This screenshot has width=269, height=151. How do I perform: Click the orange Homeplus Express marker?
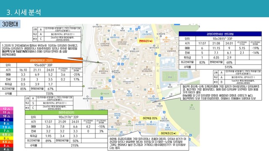[x=151, y=89]
